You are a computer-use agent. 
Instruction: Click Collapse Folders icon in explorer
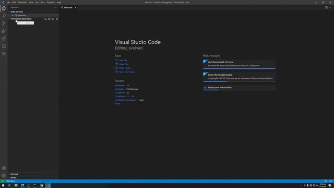tap(57, 19)
